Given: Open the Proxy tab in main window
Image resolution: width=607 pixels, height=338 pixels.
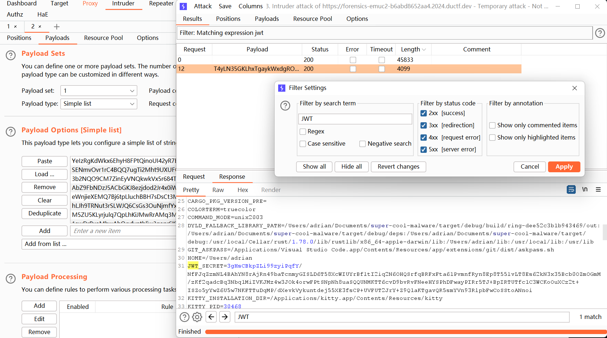Looking at the screenshot, I should click(90, 4).
